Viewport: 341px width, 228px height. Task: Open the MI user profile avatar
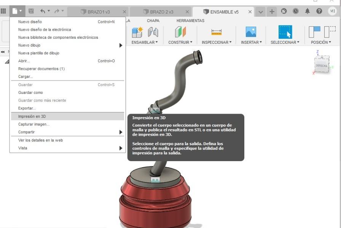(333, 11)
